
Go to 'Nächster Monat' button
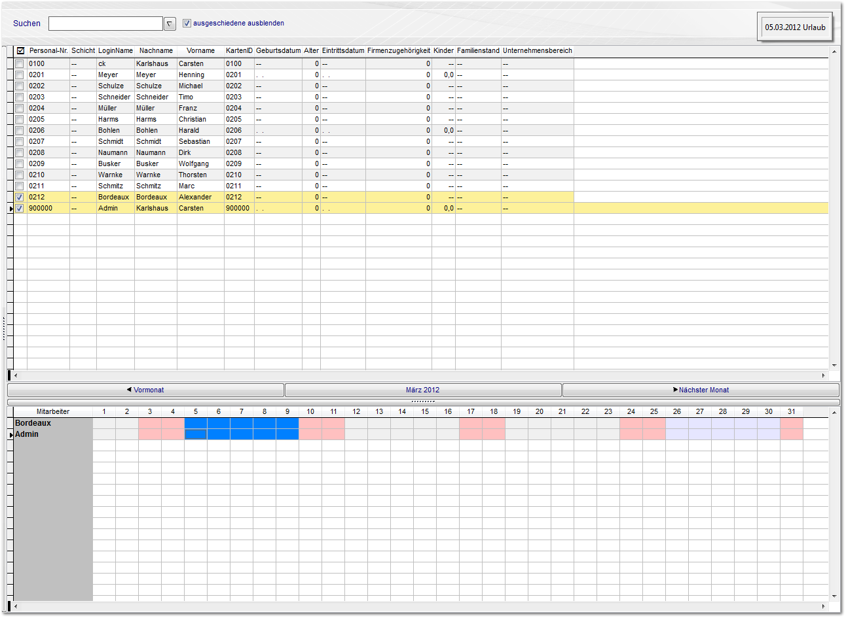(x=701, y=390)
